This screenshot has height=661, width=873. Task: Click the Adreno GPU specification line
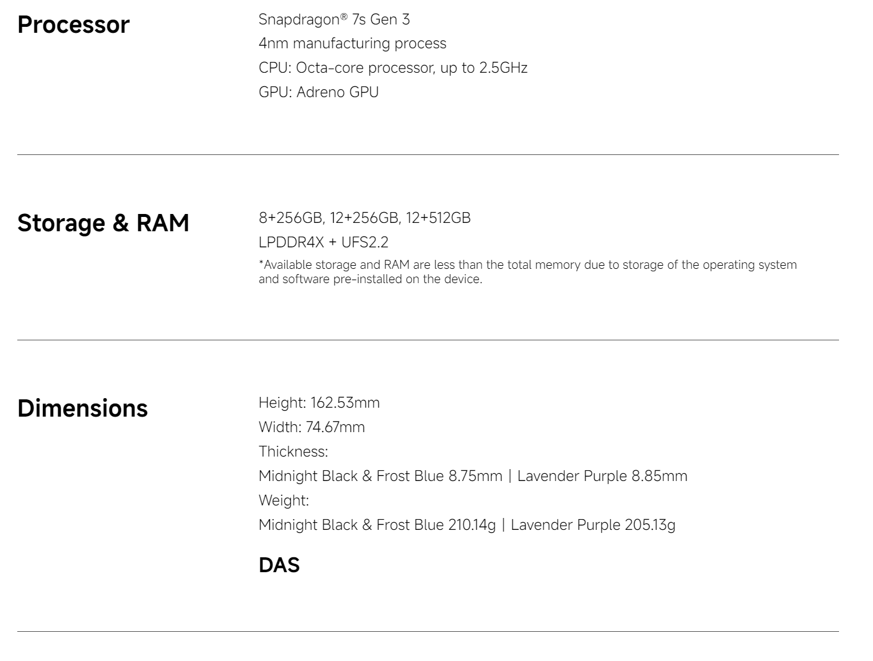(x=318, y=92)
